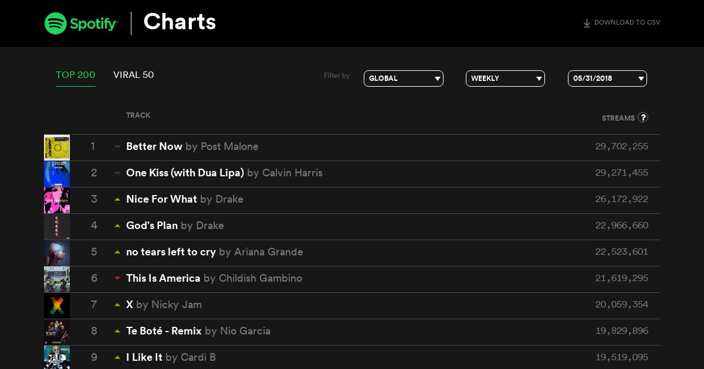Click the red down arrow beside This Is America
The image size is (704, 369).
coord(117,278)
